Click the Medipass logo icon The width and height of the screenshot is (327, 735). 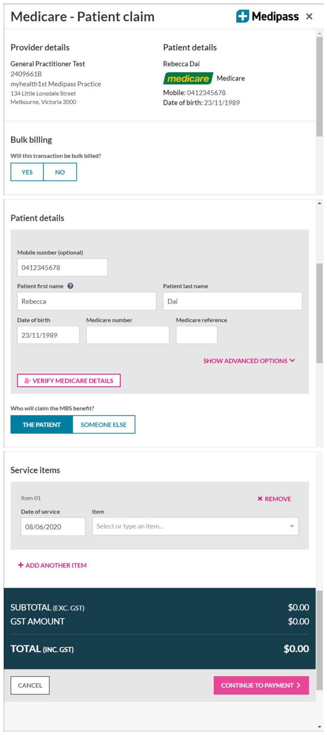click(x=243, y=16)
